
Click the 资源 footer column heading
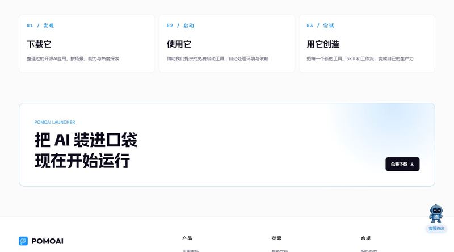coord(276,238)
